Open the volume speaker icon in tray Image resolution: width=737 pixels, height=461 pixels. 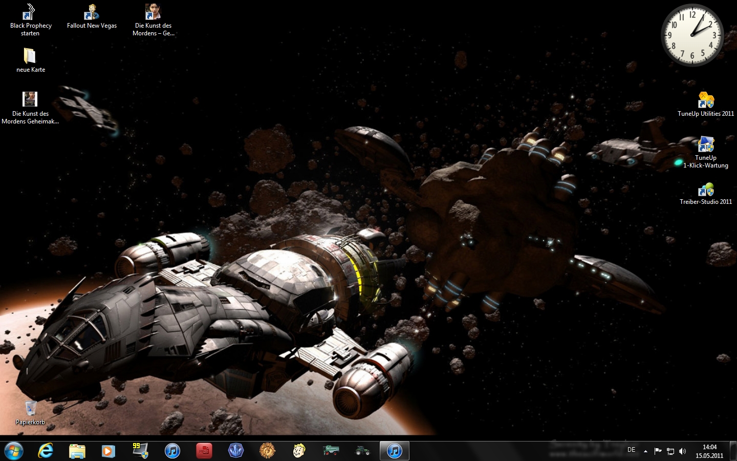(x=682, y=451)
